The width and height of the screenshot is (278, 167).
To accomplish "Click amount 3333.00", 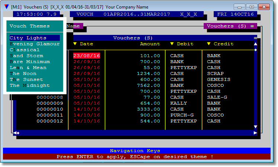I will (x=148, y=109).
